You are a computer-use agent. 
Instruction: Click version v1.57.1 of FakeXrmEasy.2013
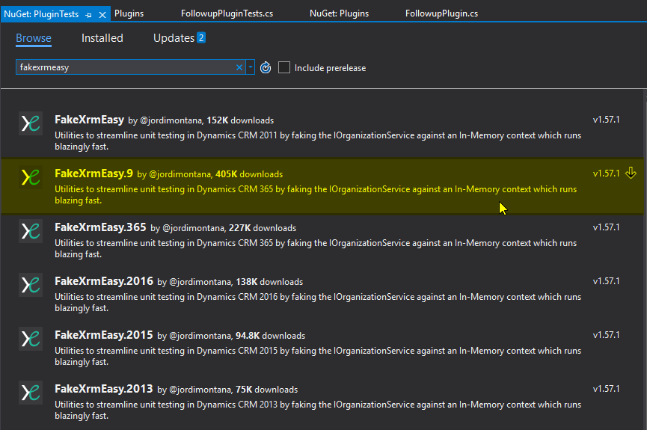click(606, 389)
